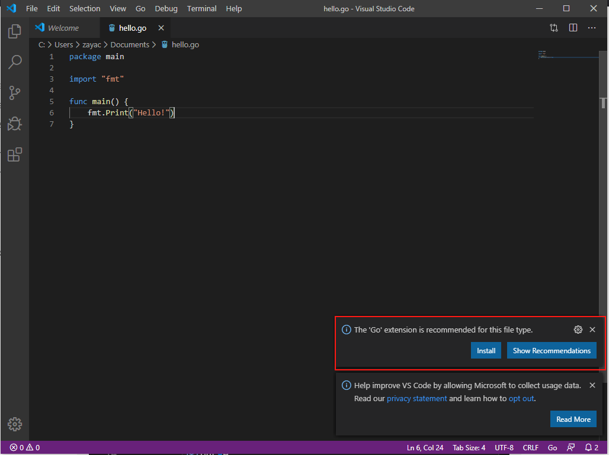The height and width of the screenshot is (455, 609).
Task: Open the Debug menu
Action: (166, 8)
